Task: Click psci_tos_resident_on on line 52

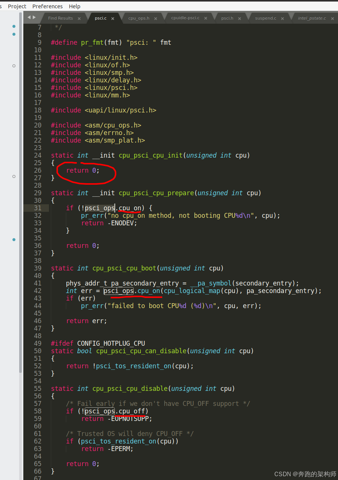Action: pyautogui.click(x=134, y=366)
